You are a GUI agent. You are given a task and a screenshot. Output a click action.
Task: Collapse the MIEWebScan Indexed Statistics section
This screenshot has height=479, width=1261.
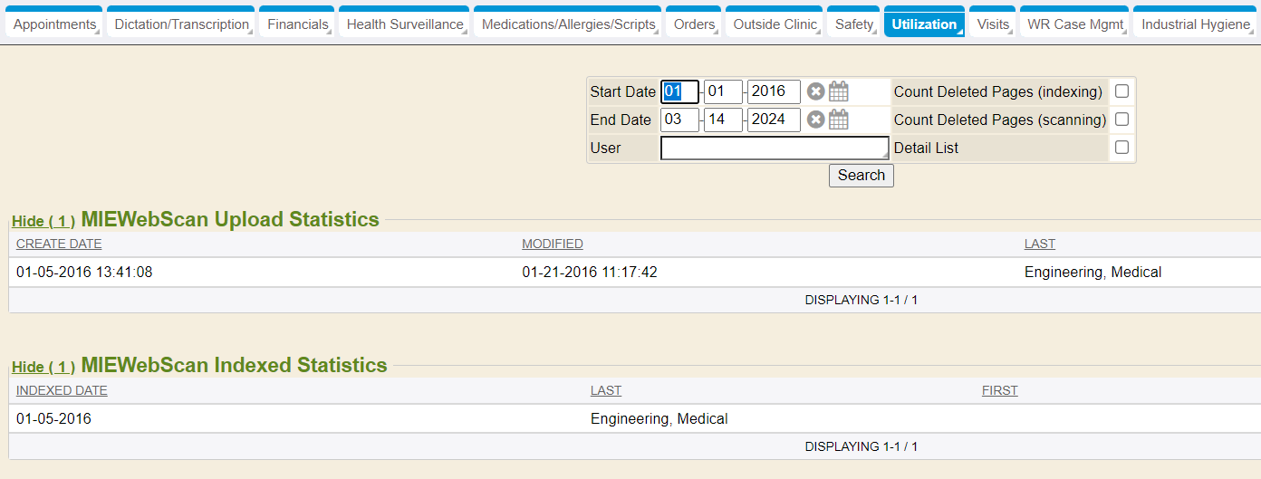pyautogui.click(x=43, y=367)
